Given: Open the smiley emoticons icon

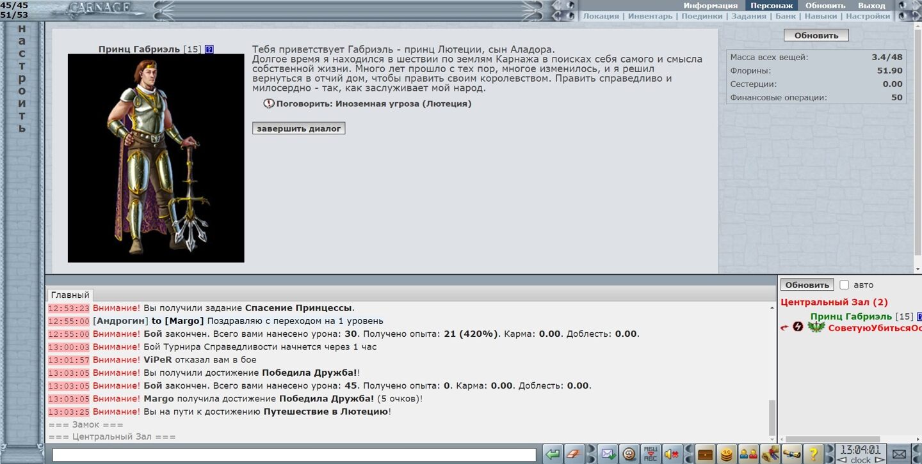Looking at the screenshot, I should (x=629, y=454).
